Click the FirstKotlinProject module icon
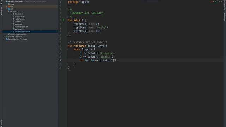 pos(7,1)
